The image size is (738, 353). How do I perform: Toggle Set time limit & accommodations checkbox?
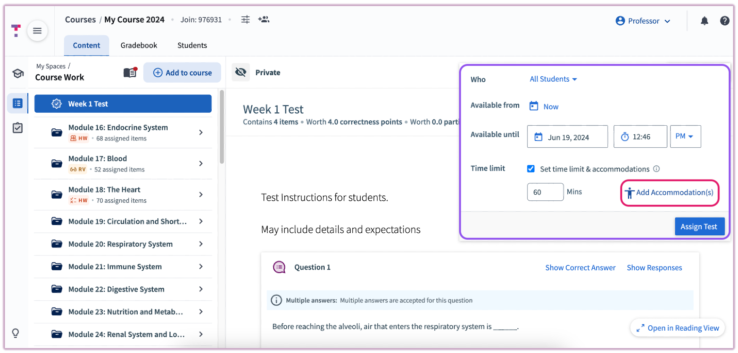click(x=531, y=169)
